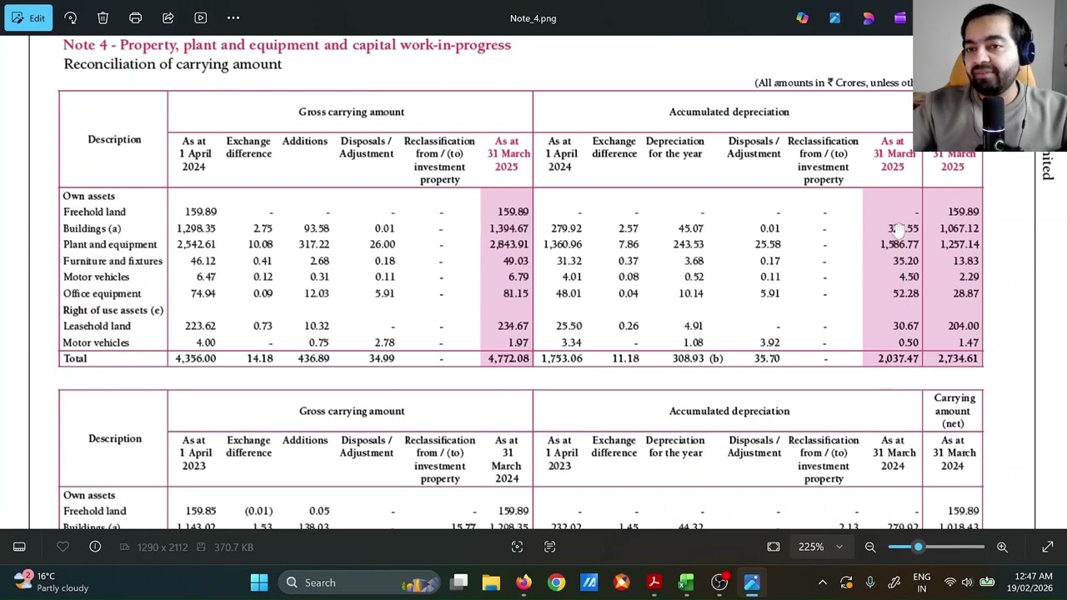
Task: Open the Wi-Fi network tray icon
Action: 949,582
